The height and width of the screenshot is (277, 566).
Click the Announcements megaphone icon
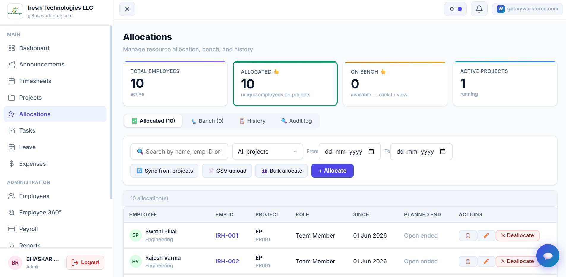tap(12, 65)
